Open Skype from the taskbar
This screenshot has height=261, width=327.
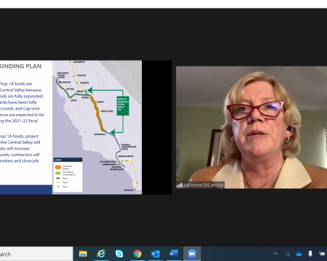[119, 254]
